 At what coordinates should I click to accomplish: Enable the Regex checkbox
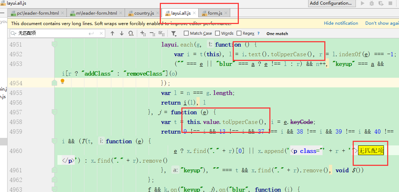tap(239, 33)
